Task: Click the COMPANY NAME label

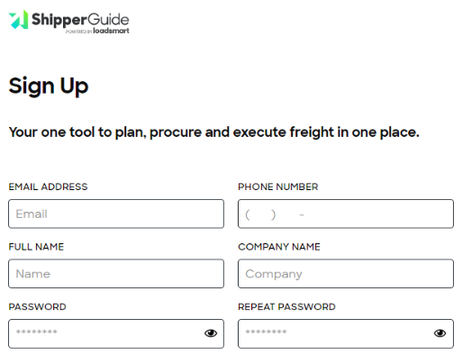Action: click(279, 247)
